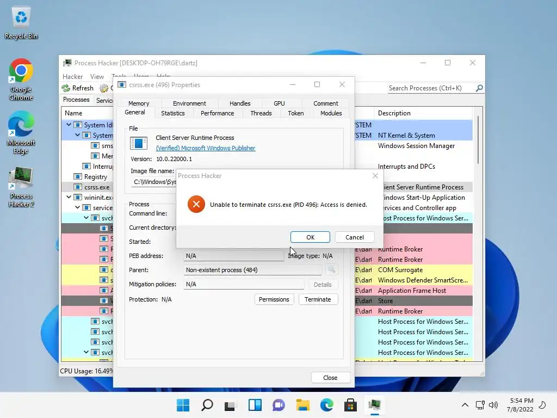557x418 pixels.
Task: Click the Name column header
Action: [x=73, y=113]
